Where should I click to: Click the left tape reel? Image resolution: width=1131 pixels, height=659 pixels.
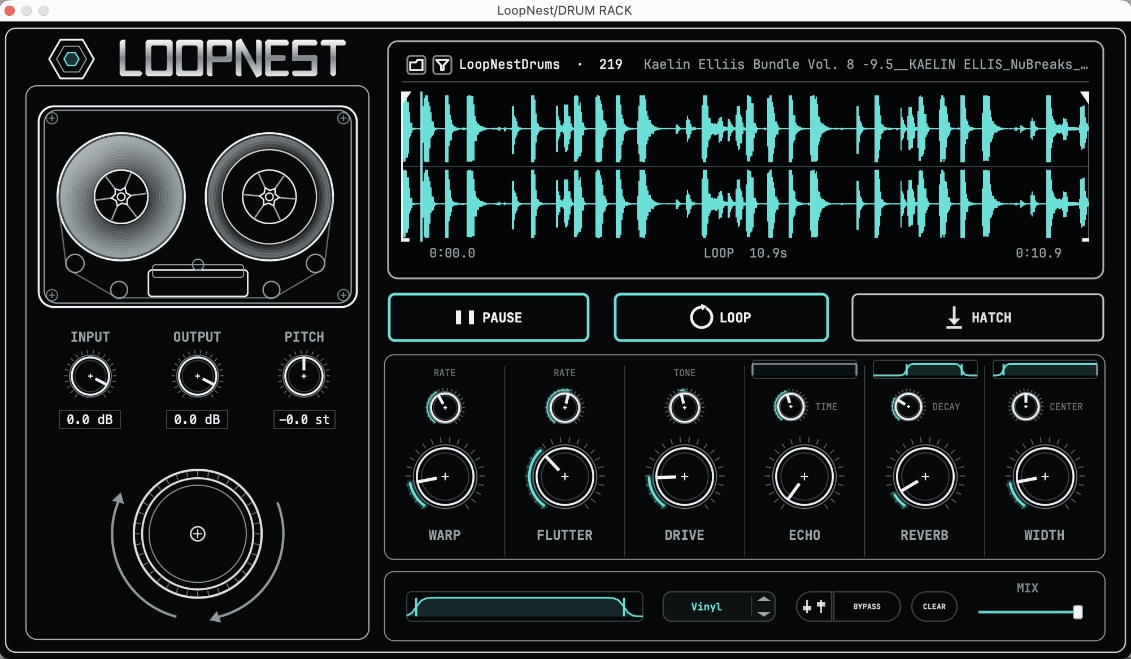pyautogui.click(x=121, y=197)
